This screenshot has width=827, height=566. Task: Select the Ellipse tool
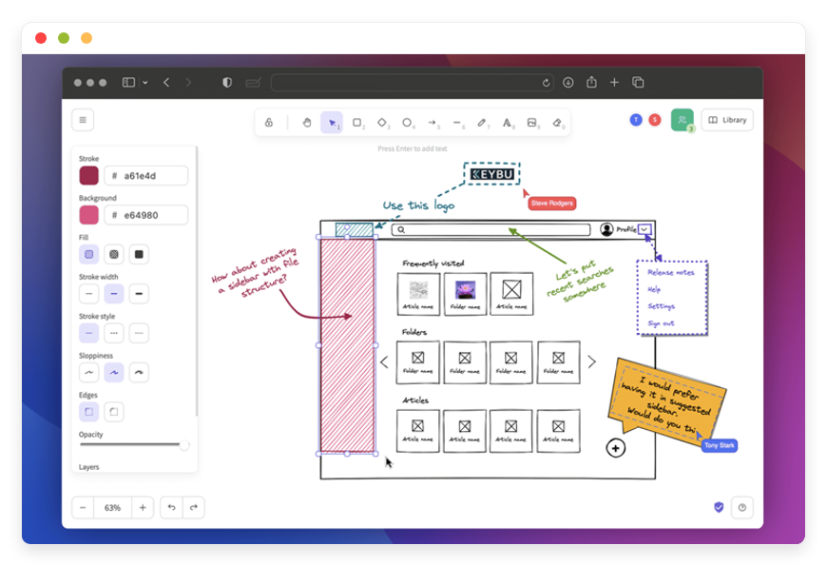click(407, 123)
